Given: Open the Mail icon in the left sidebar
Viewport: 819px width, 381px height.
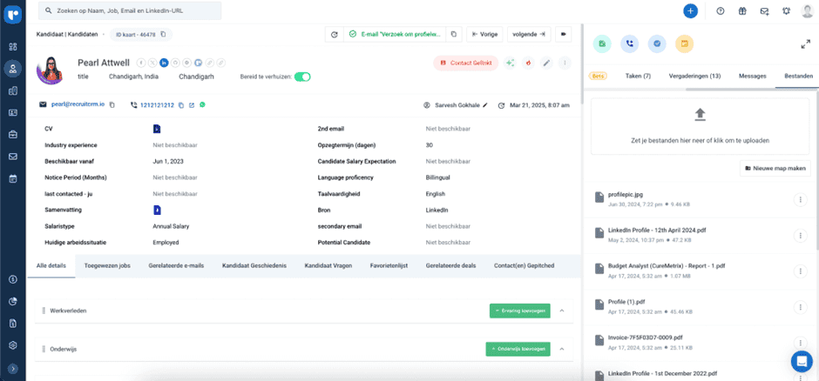Looking at the screenshot, I should tap(13, 157).
